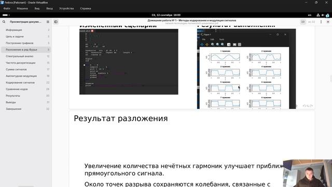The width and height of the screenshot is (332, 187).
Task: Open the Устройства menu
Action: click(66, 8)
